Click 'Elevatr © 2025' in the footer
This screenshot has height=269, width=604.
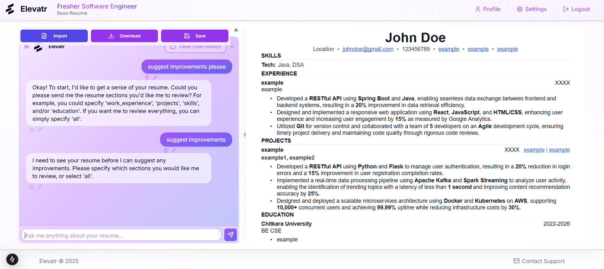coord(59,261)
